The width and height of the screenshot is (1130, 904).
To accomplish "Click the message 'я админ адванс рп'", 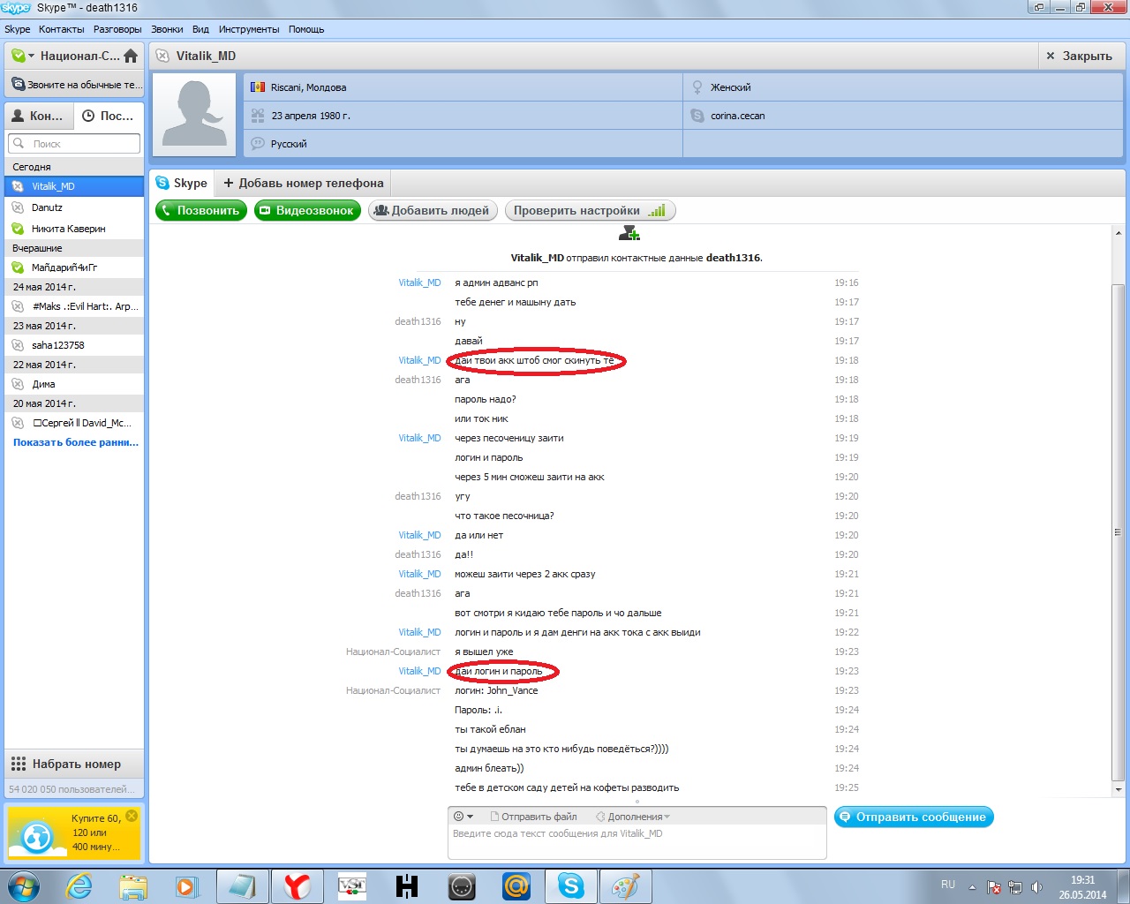I will pyautogui.click(x=496, y=282).
